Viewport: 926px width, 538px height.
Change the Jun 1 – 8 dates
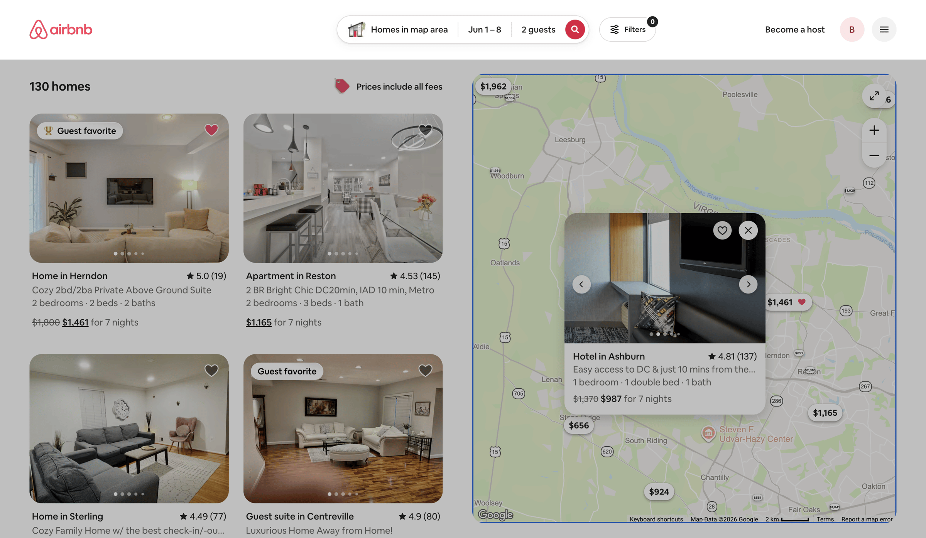[x=485, y=29]
